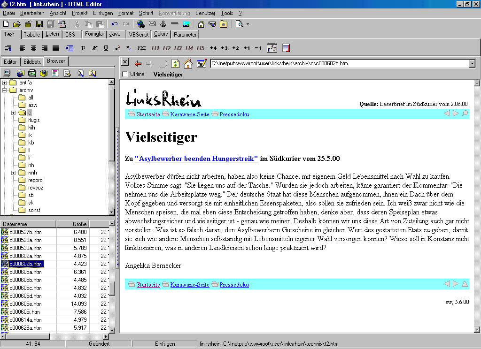Expand the antifa folder node
Viewport: 481px width, 349px height.
click(5, 83)
